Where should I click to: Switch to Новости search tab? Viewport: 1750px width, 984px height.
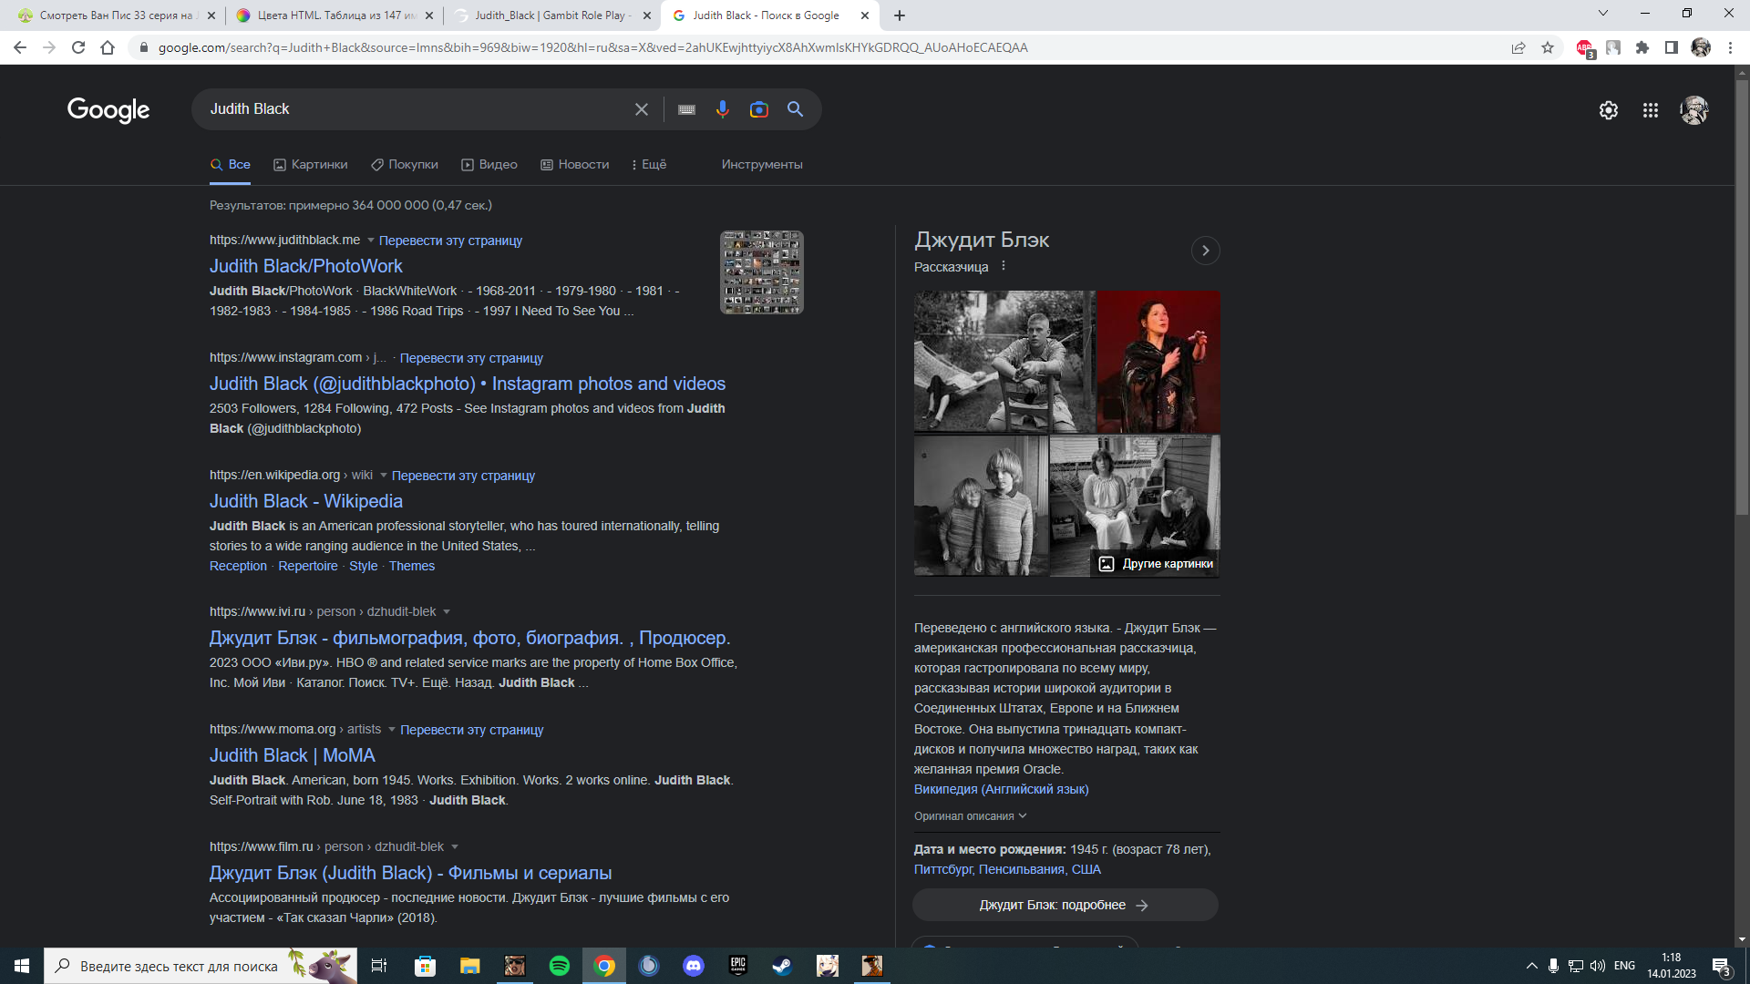(x=574, y=165)
